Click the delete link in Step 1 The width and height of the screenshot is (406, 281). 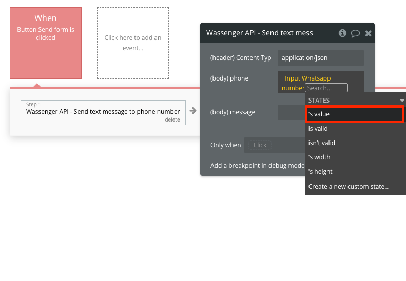click(172, 119)
